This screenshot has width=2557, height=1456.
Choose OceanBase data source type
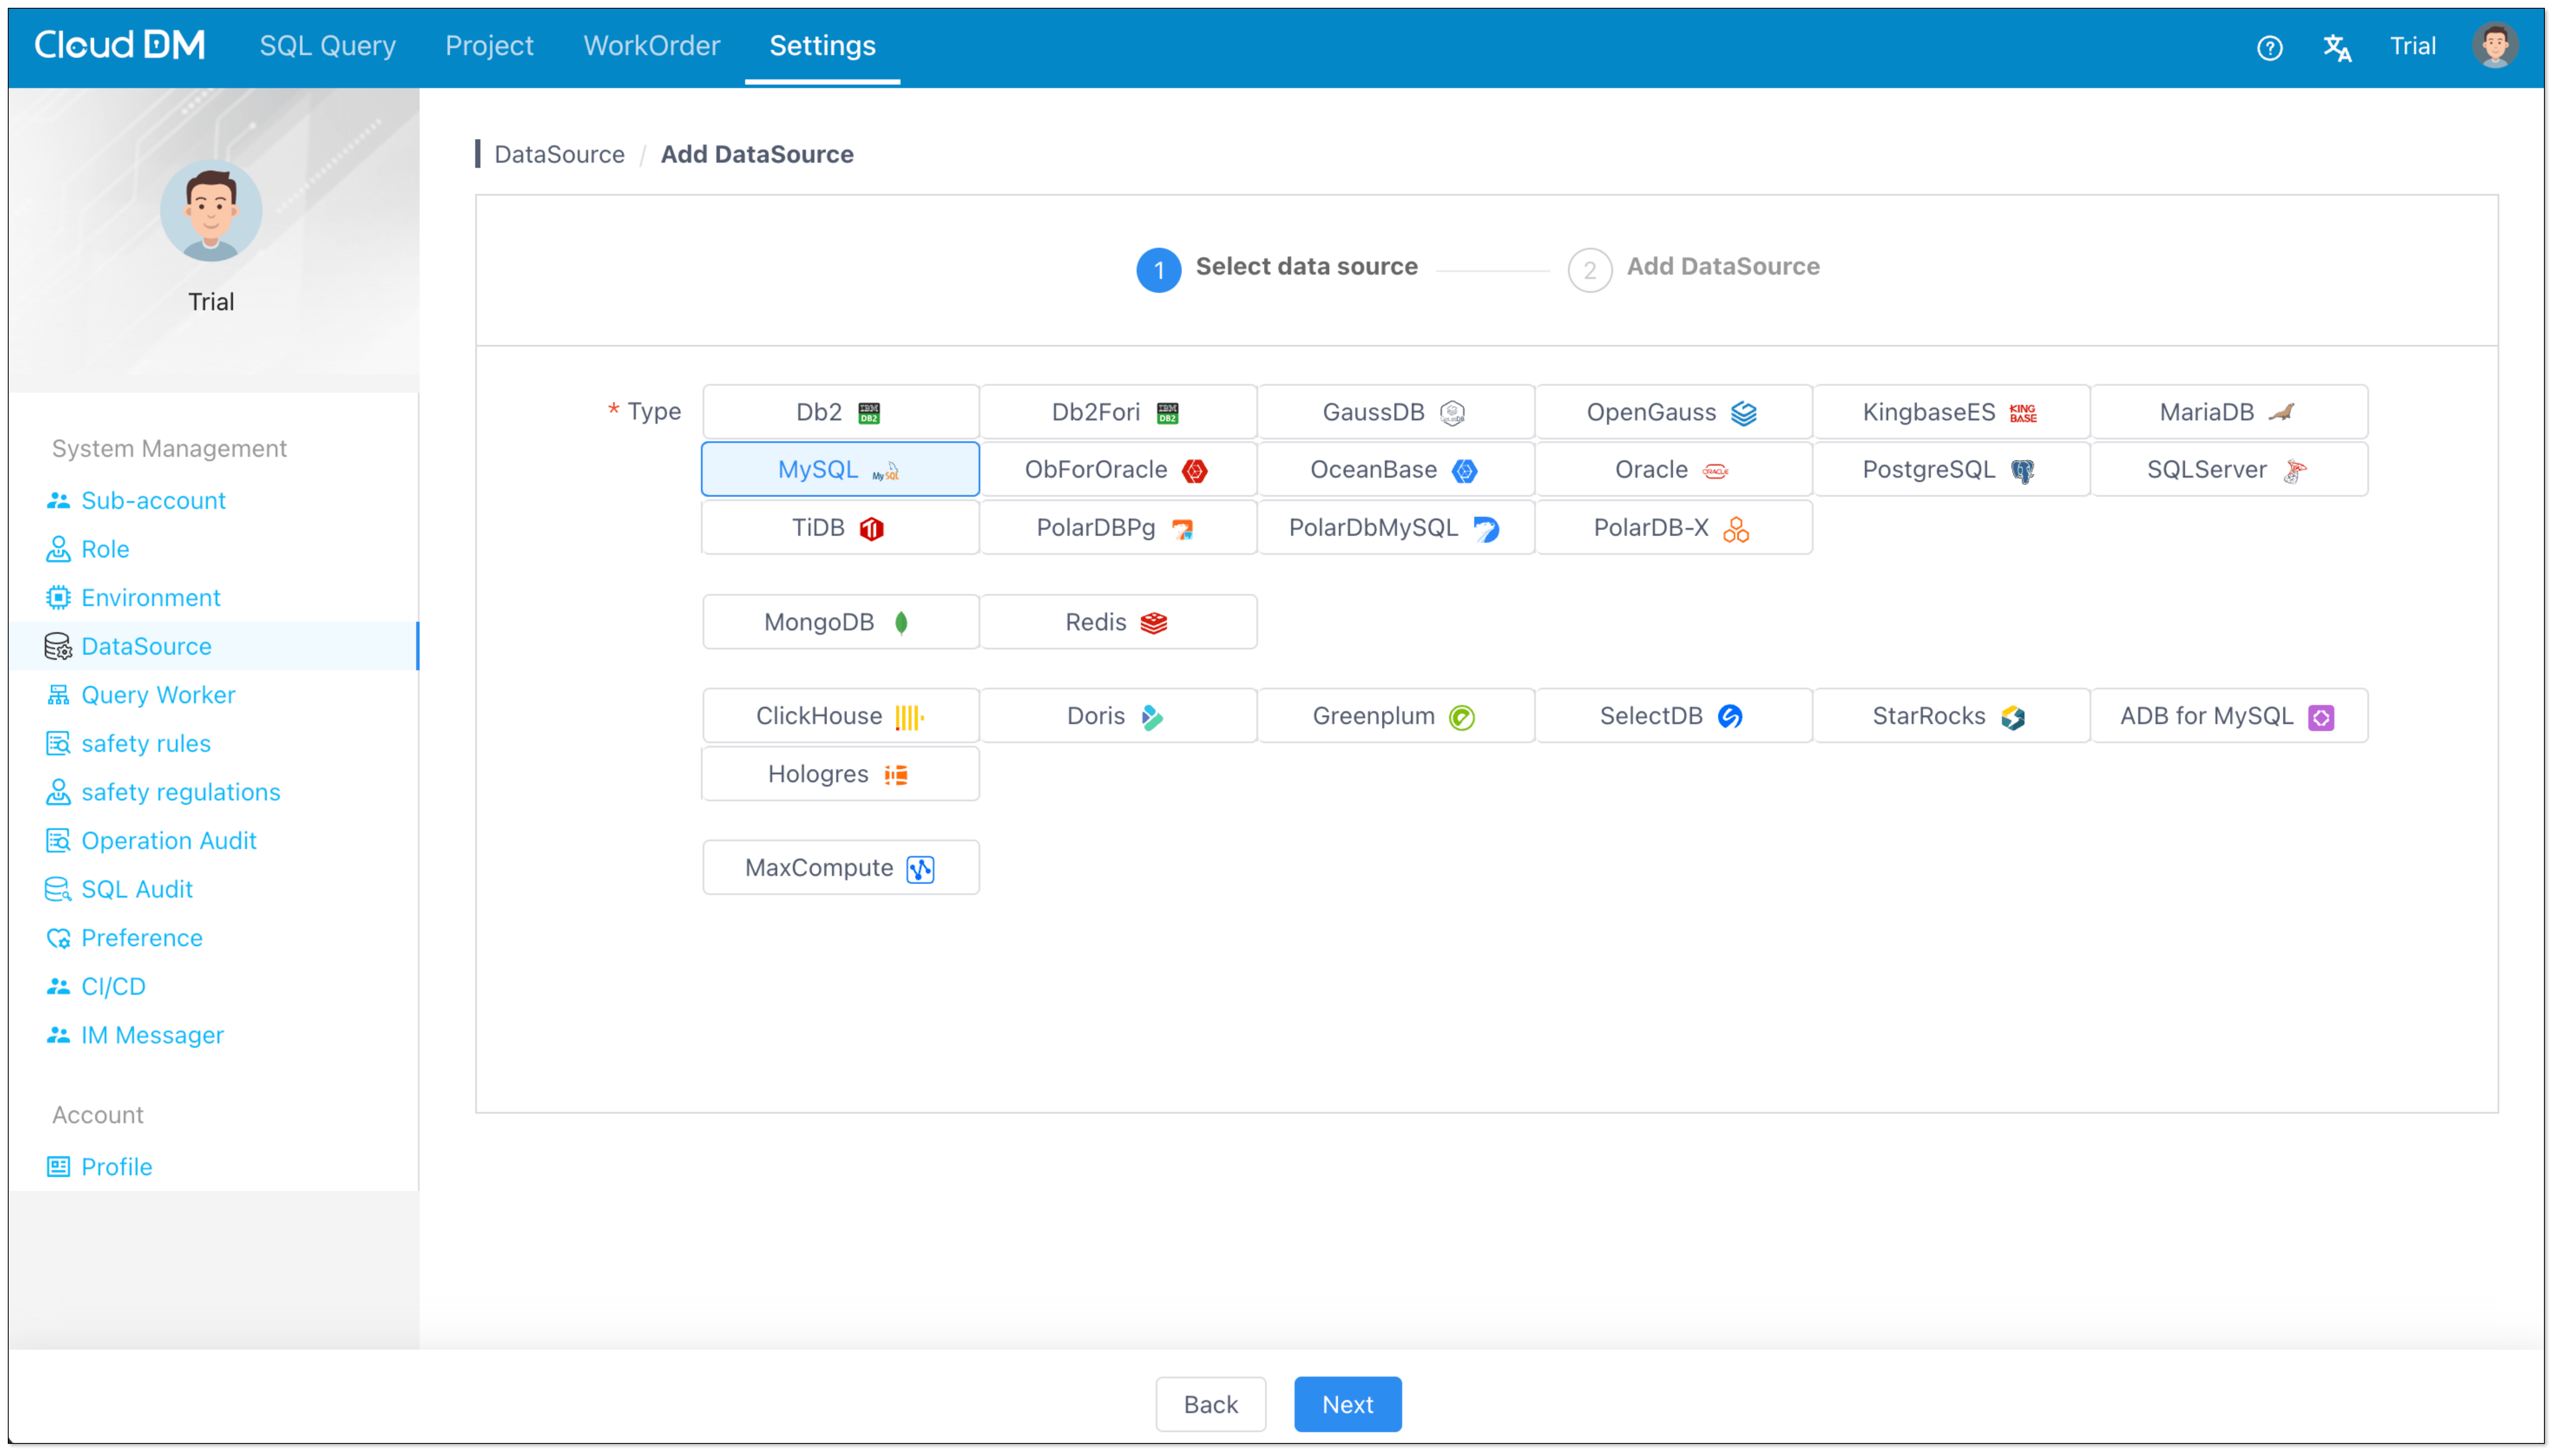click(x=1396, y=470)
